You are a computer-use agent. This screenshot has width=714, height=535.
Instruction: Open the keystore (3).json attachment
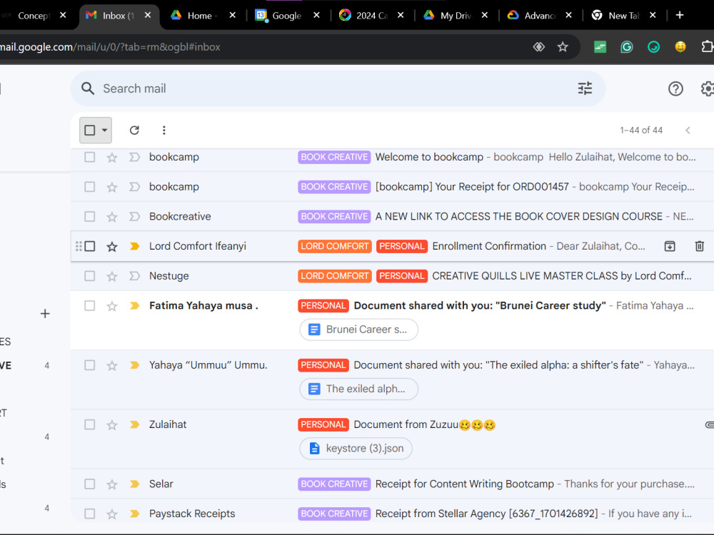(356, 449)
